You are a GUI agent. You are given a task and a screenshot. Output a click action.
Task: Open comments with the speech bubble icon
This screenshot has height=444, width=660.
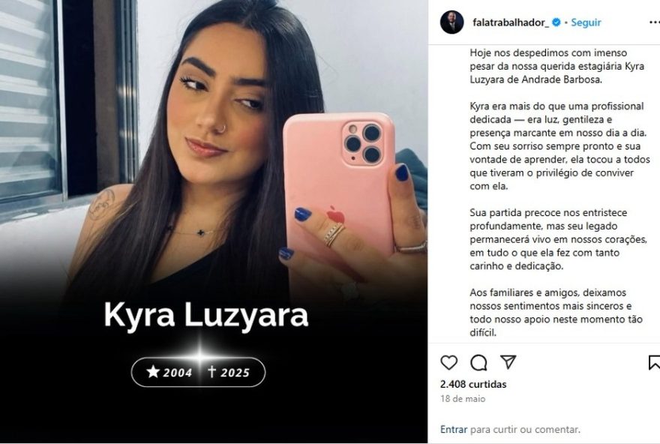478,362
